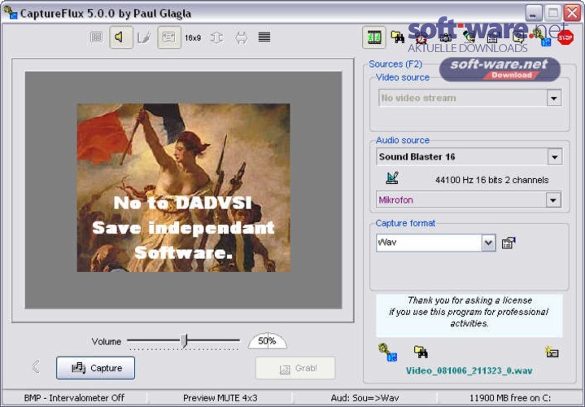Click the key icon below the license note
The width and height of the screenshot is (585, 407).
[x=387, y=352]
